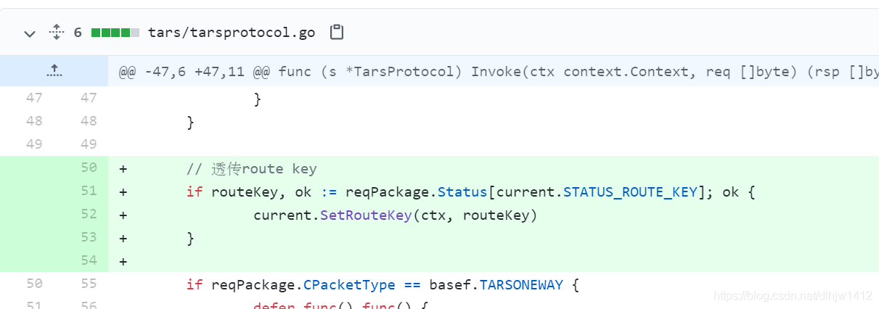Click the green diffstat blocks
Screen dimensions: 879x309
click(115, 33)
